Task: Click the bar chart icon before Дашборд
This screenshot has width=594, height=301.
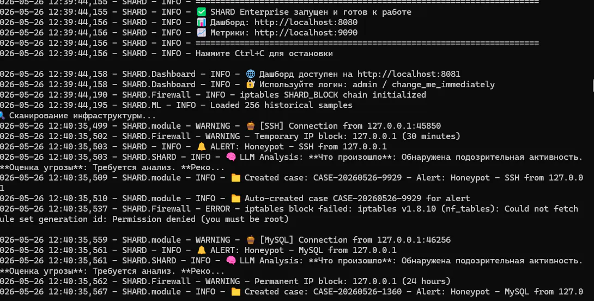Action: [201, 22]
